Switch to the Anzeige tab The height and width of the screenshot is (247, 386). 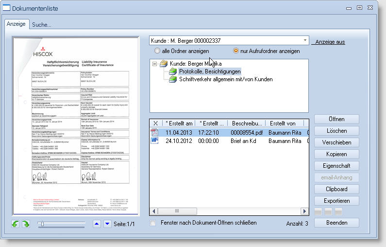click(16, 24)
